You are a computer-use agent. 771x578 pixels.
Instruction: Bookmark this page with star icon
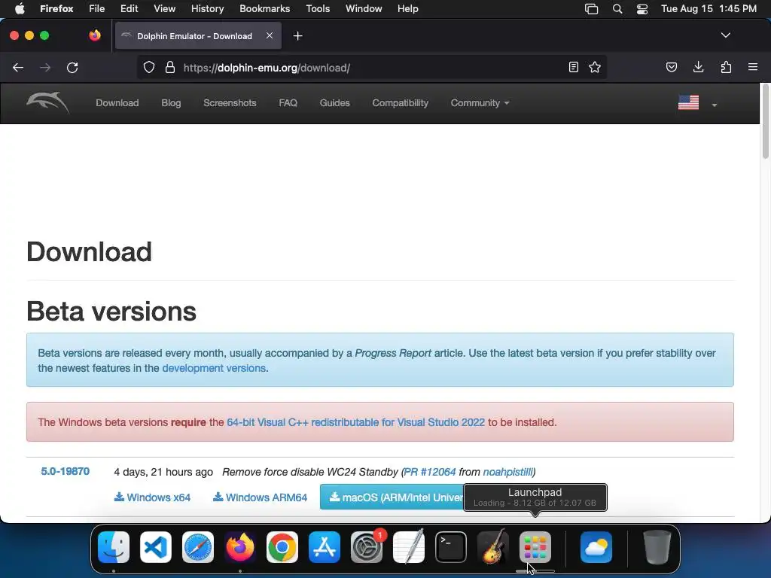(595, 67)
